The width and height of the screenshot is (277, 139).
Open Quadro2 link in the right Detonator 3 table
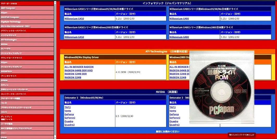click(174, 125)
